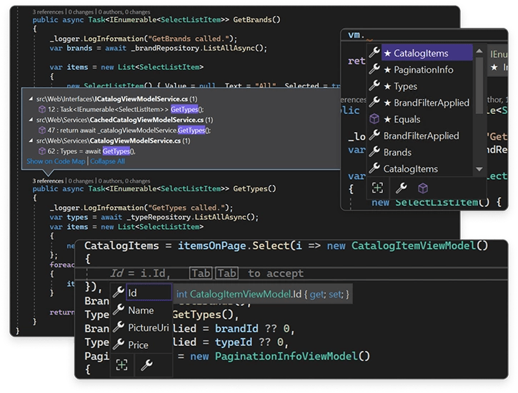Open 3 references lens above GetTypes
The height and width of the screenshot is (393, 518).
click(x=48, y=181)
